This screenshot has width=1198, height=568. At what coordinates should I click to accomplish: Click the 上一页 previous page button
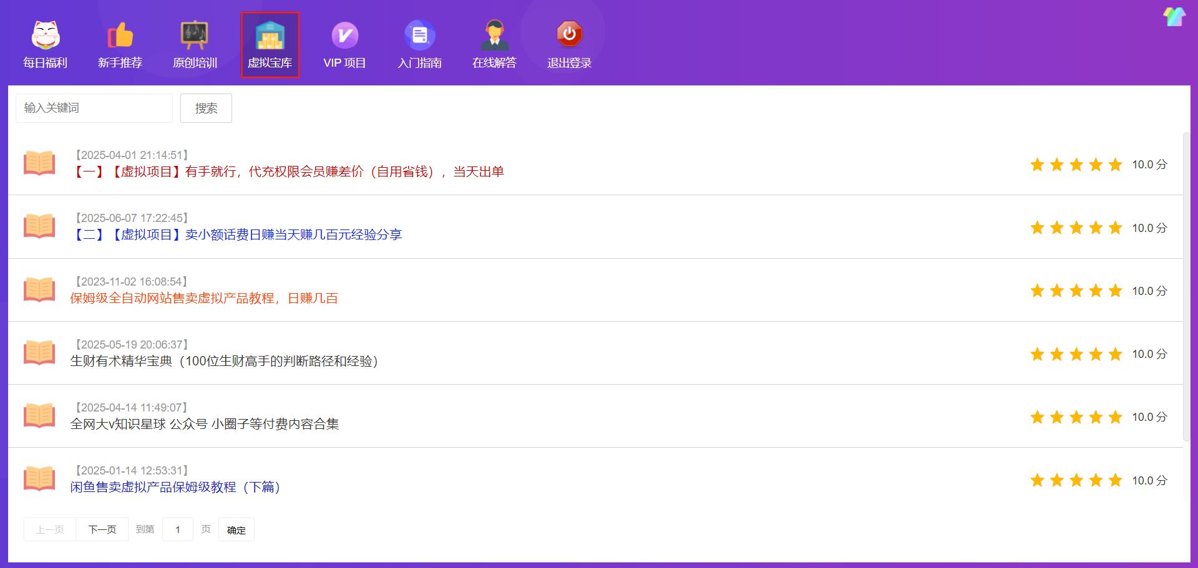pyautogui.click(x=50, y=529)
